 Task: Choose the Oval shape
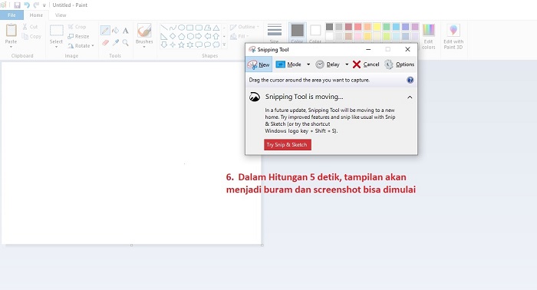[182, 28]
